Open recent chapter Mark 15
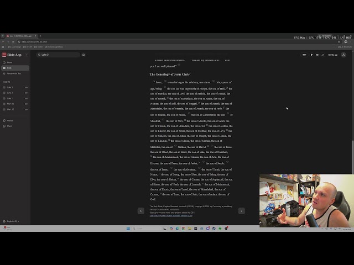This screenshot has height=265, width=354. (x=15, y=109)
